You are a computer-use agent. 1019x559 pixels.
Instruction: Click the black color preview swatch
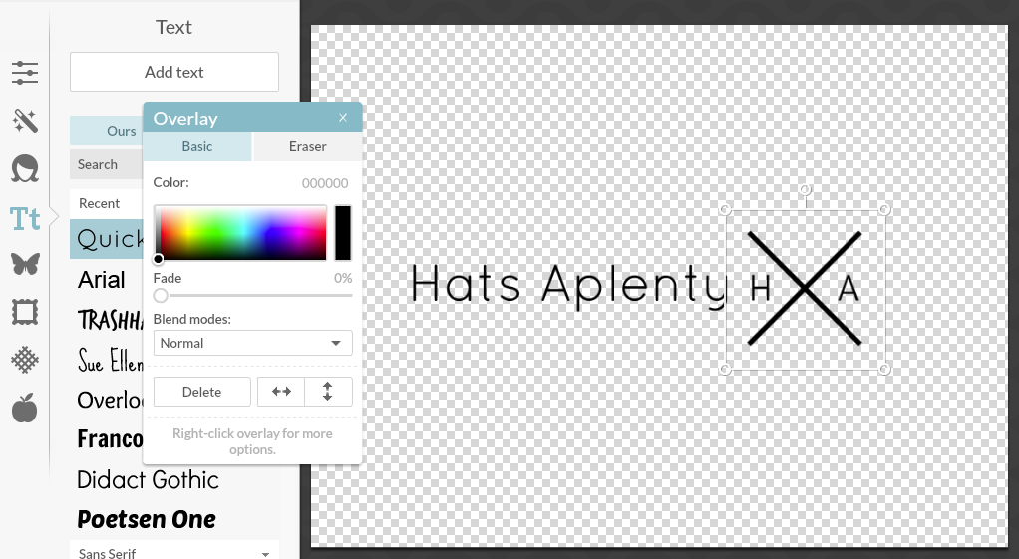click(342, 233)
